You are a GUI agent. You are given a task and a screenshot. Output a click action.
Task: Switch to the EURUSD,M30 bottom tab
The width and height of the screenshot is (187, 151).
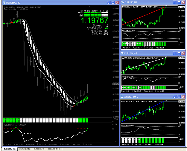(10, 149)
